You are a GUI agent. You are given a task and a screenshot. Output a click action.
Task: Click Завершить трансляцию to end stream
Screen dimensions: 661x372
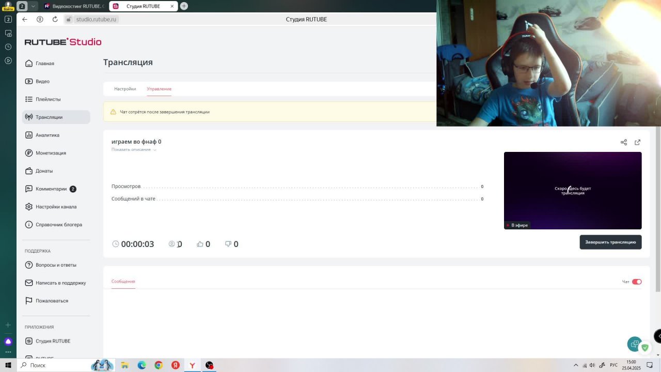610,242
